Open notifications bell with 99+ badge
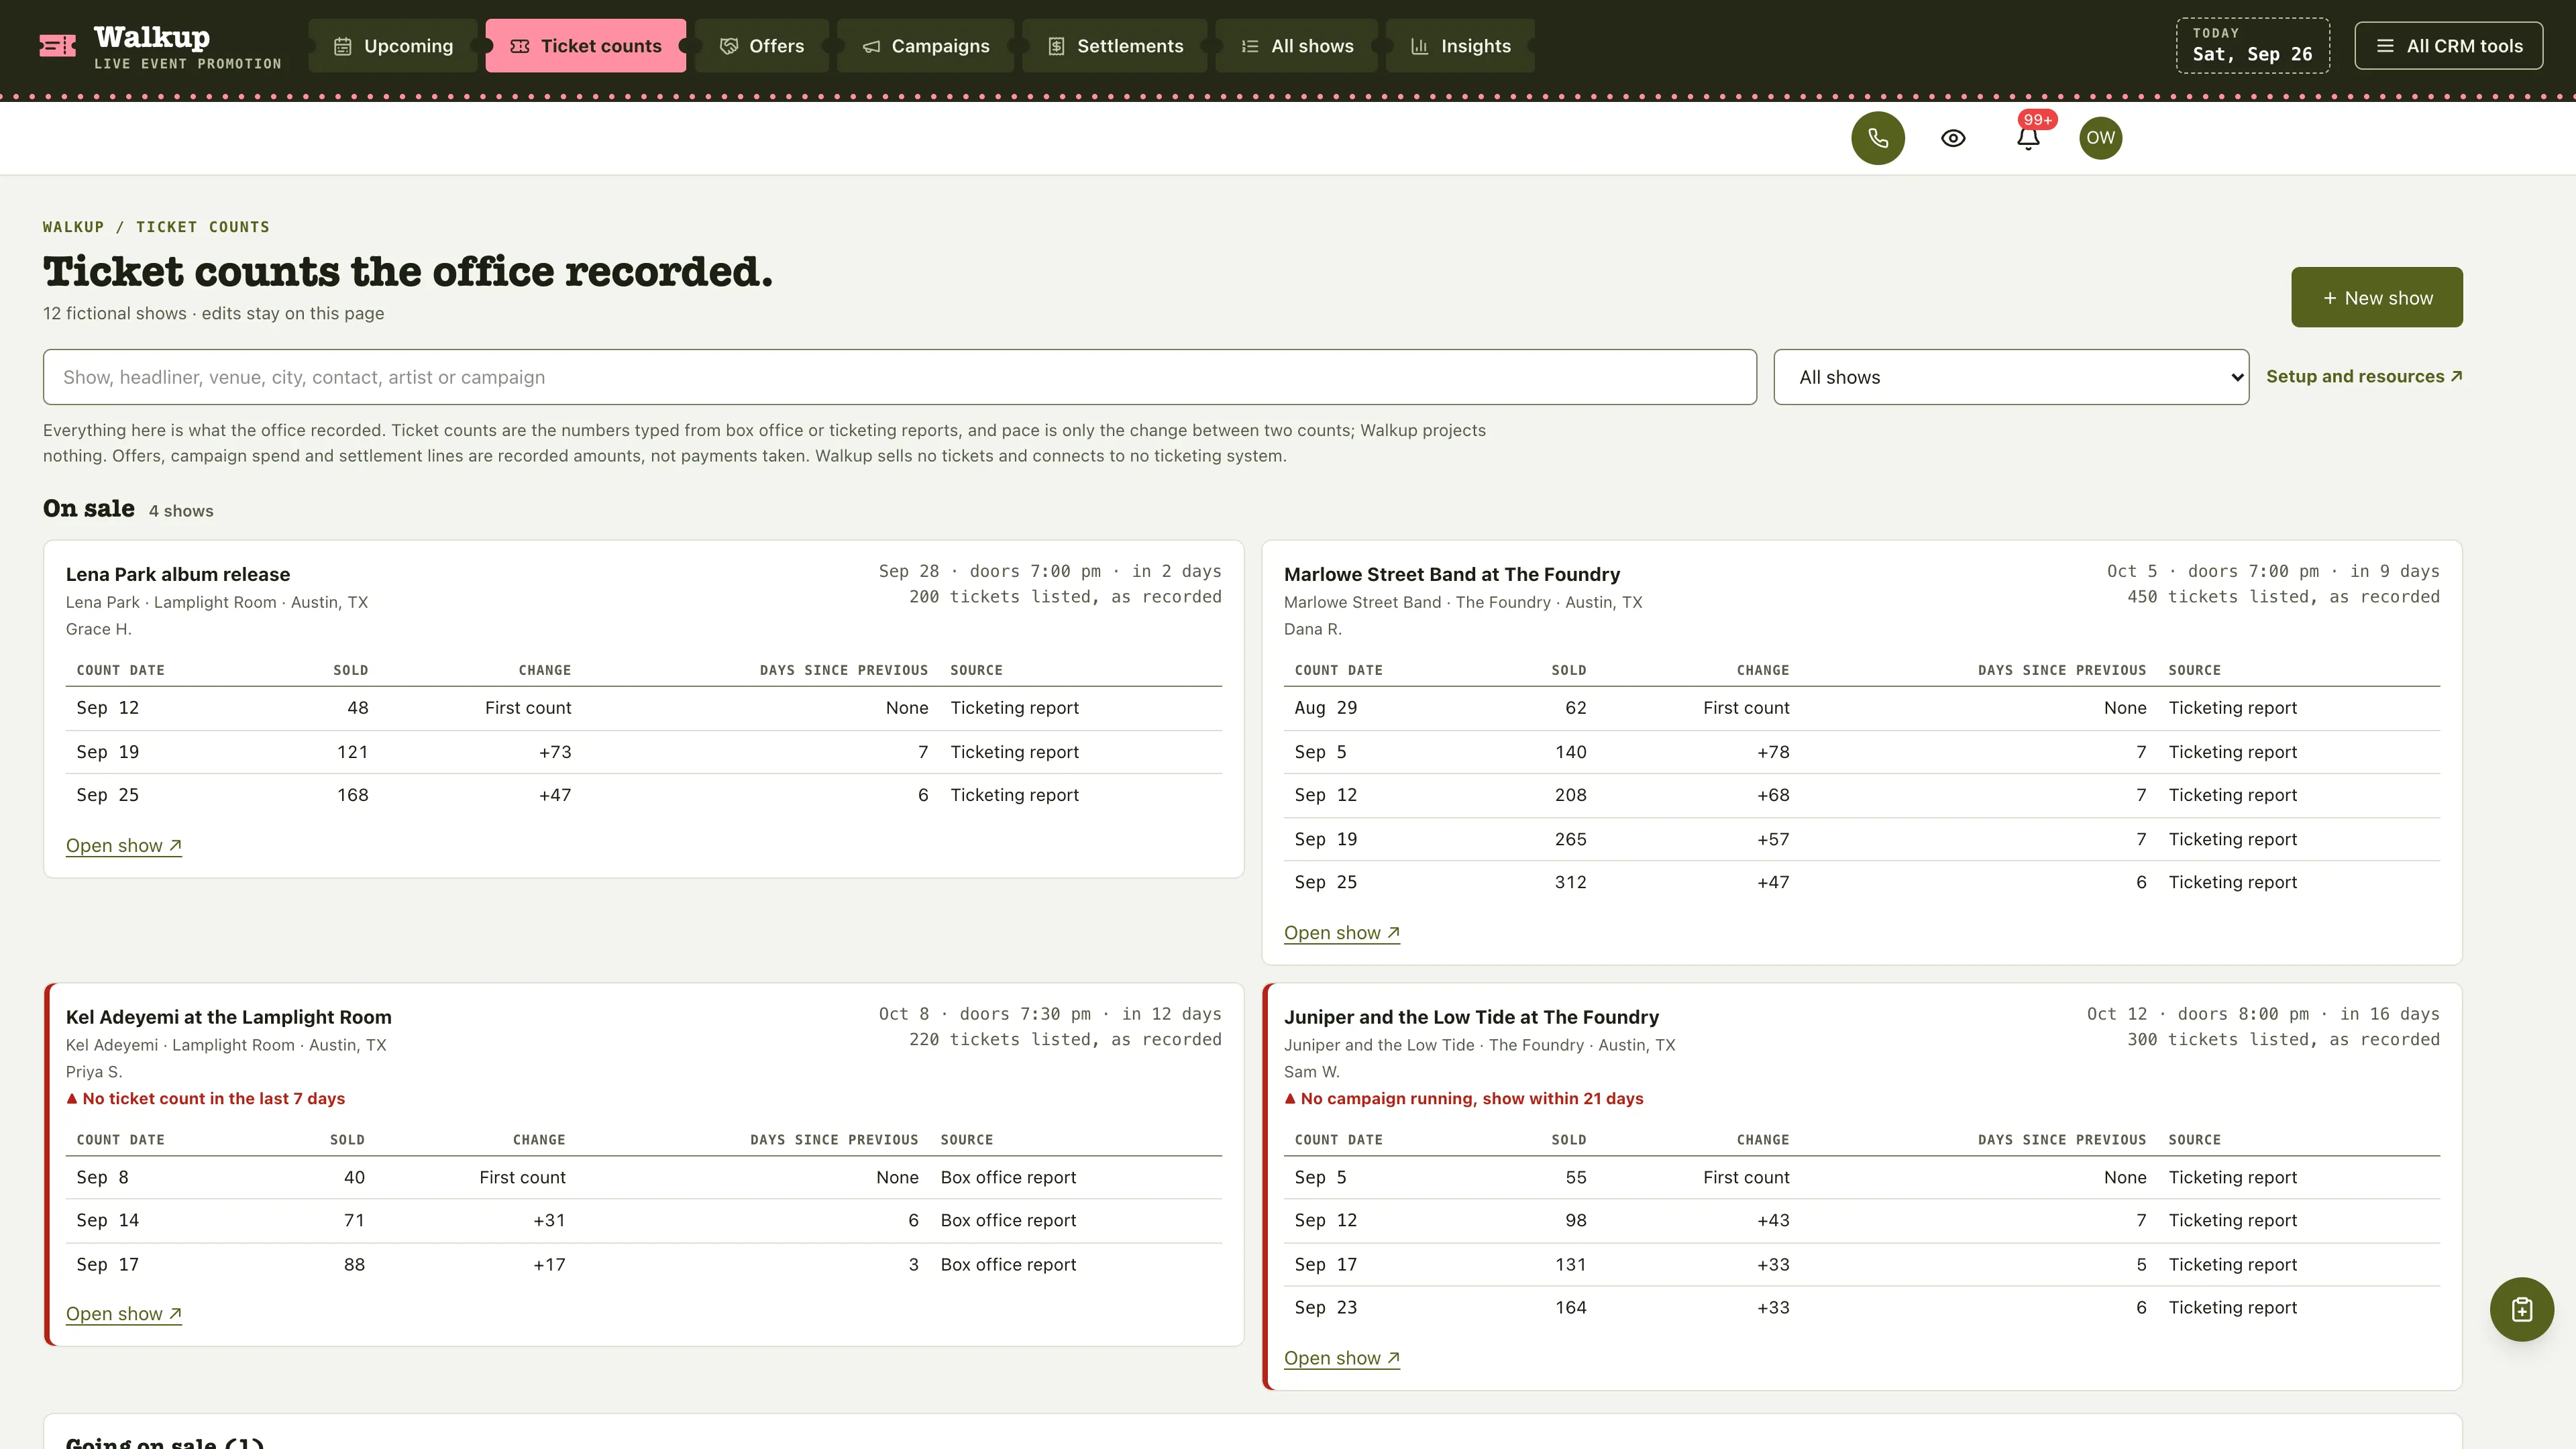Screen dimensions: 2576x1449 tap(2029, 138)
